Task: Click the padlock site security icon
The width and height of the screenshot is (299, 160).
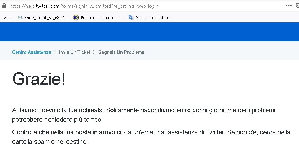Action: [x=4, y=6]
